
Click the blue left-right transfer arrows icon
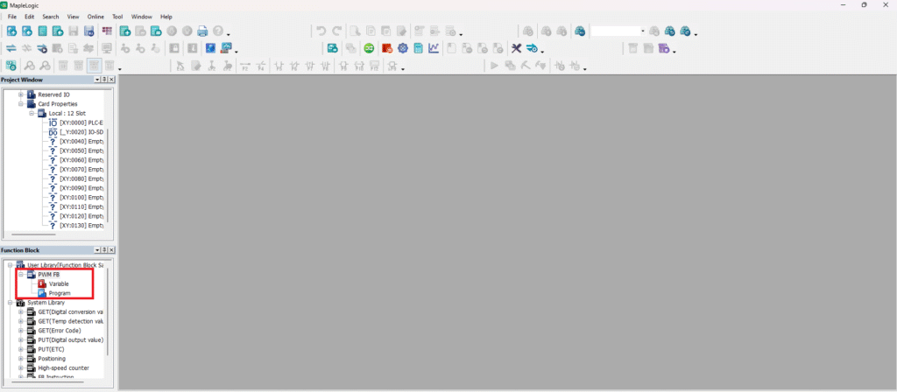tap(11, 49)
